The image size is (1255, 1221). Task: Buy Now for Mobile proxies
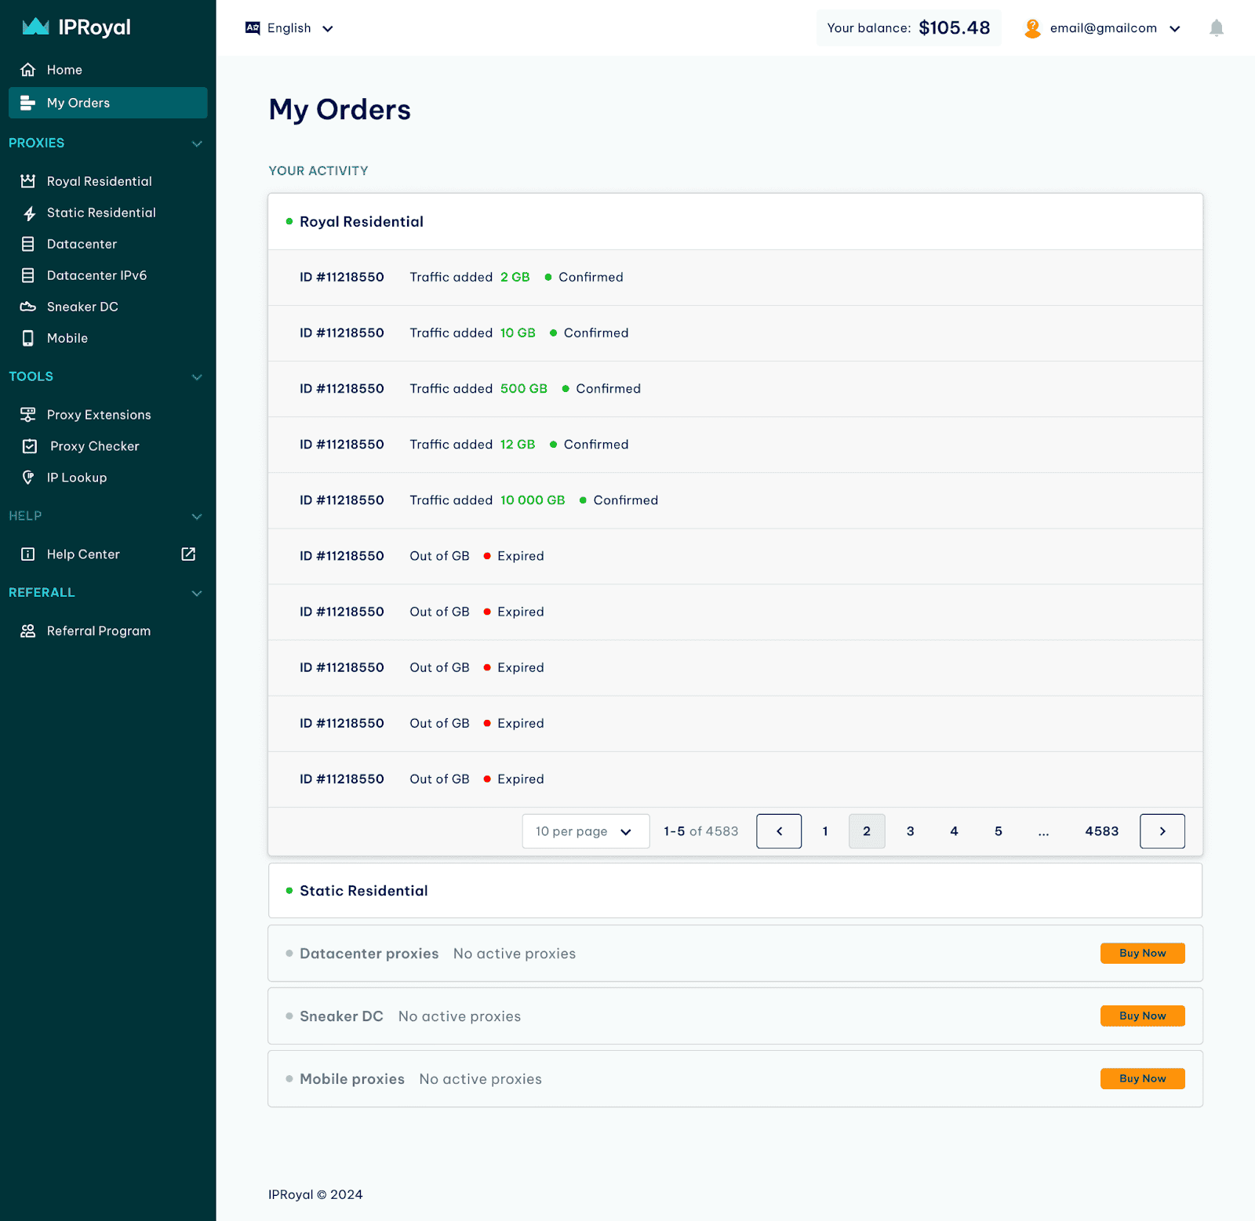[x=1142, y=1079]
